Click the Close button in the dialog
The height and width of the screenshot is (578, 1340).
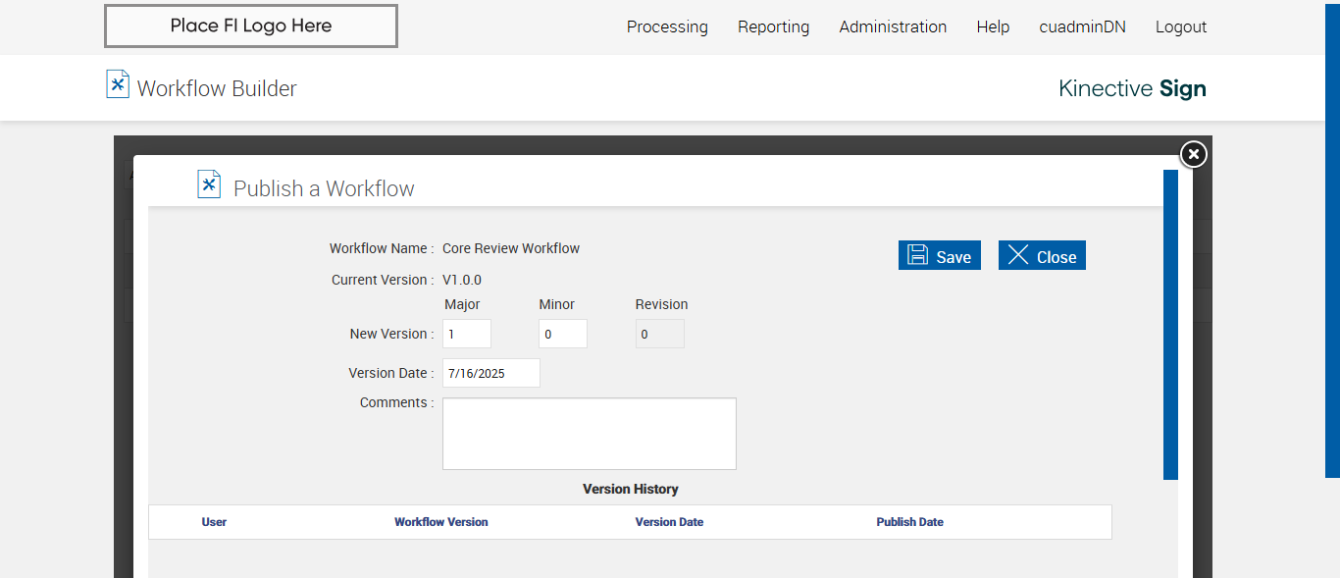click(x=1042, y=255)
